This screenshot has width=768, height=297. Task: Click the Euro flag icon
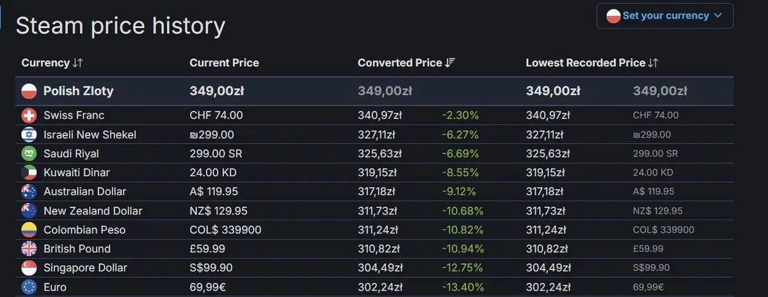29,287
